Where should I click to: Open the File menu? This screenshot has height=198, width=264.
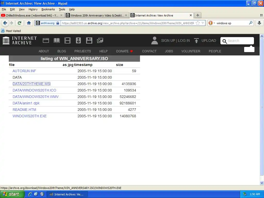pyautogui.click(x=4, y=9)
